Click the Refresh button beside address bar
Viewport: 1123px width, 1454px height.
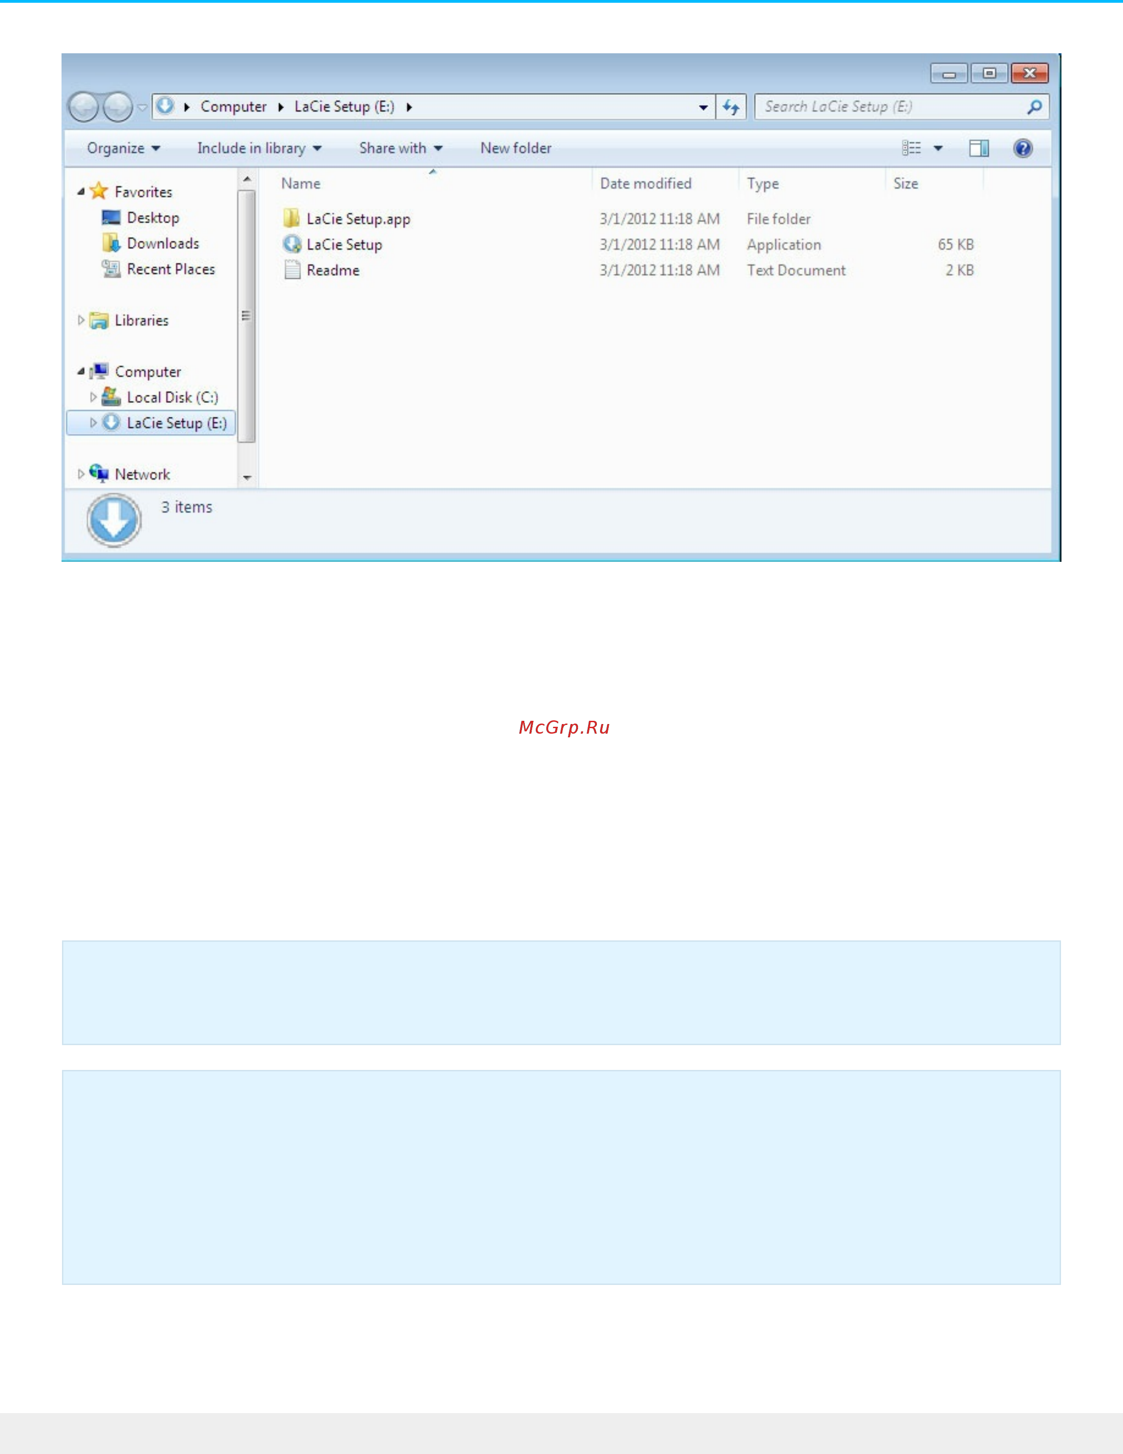[x=731, y=107]
